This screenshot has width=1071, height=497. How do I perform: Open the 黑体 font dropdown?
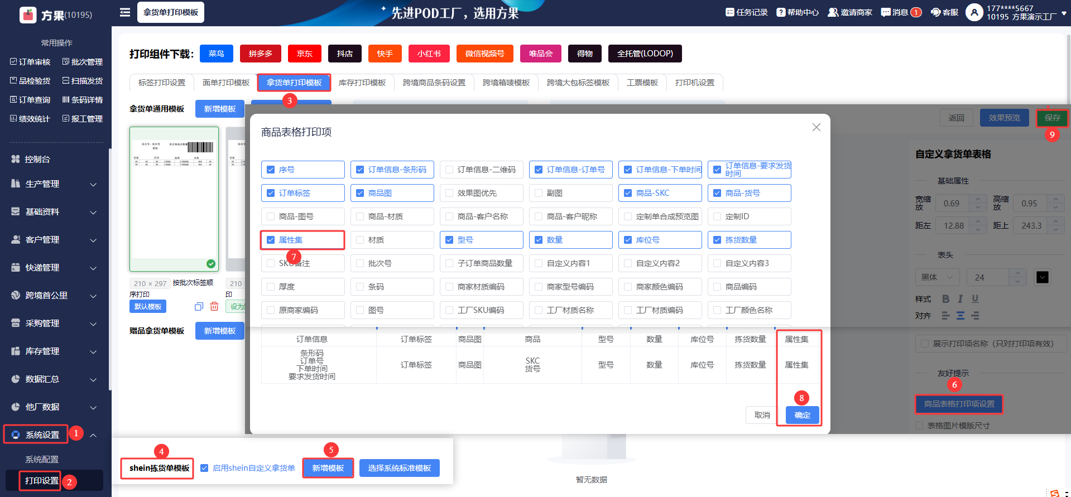(937, 277)
